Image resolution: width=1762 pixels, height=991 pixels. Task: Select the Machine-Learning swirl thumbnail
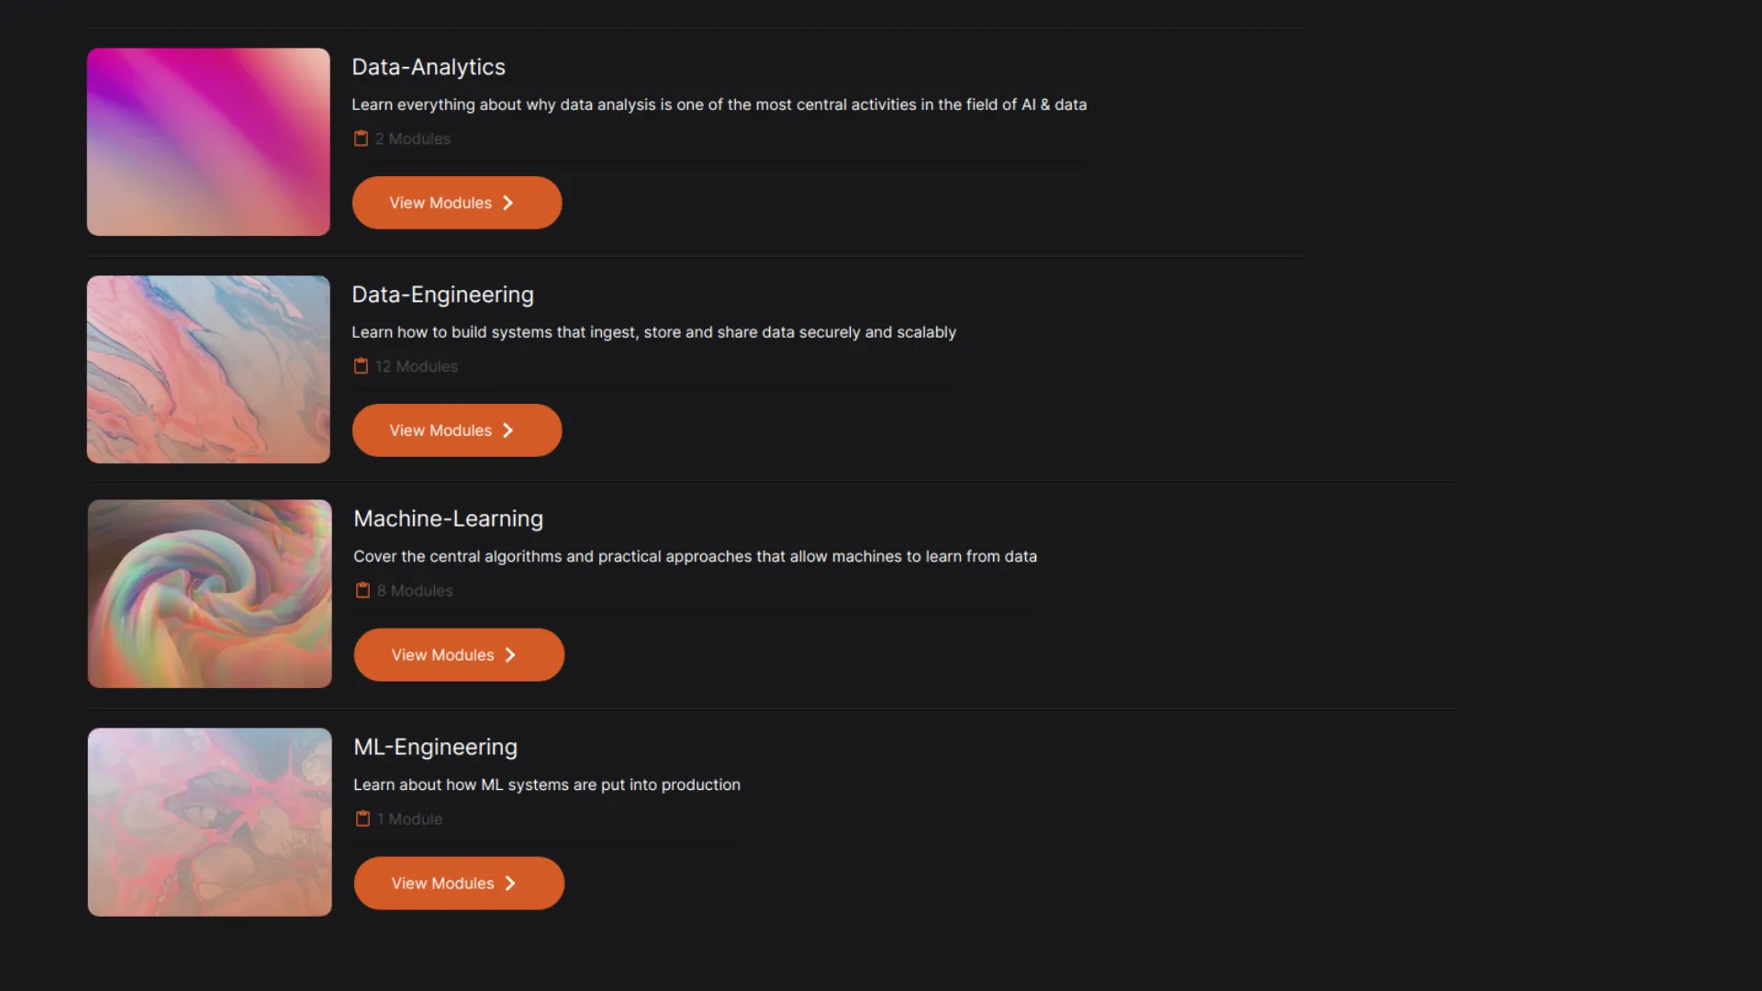209,594
